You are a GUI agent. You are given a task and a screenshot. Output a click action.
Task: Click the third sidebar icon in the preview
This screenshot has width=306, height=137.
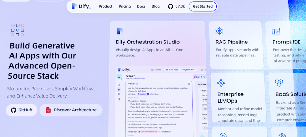pos(119,94)
